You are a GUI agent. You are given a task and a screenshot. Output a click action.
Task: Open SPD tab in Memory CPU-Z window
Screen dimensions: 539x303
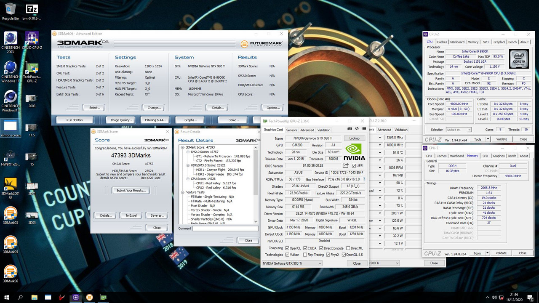(485, 156)
